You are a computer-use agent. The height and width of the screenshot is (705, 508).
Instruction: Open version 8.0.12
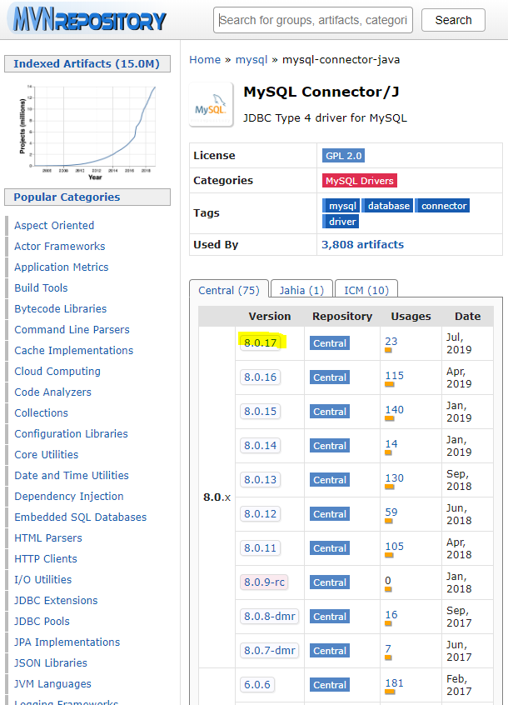coord(261,514)
